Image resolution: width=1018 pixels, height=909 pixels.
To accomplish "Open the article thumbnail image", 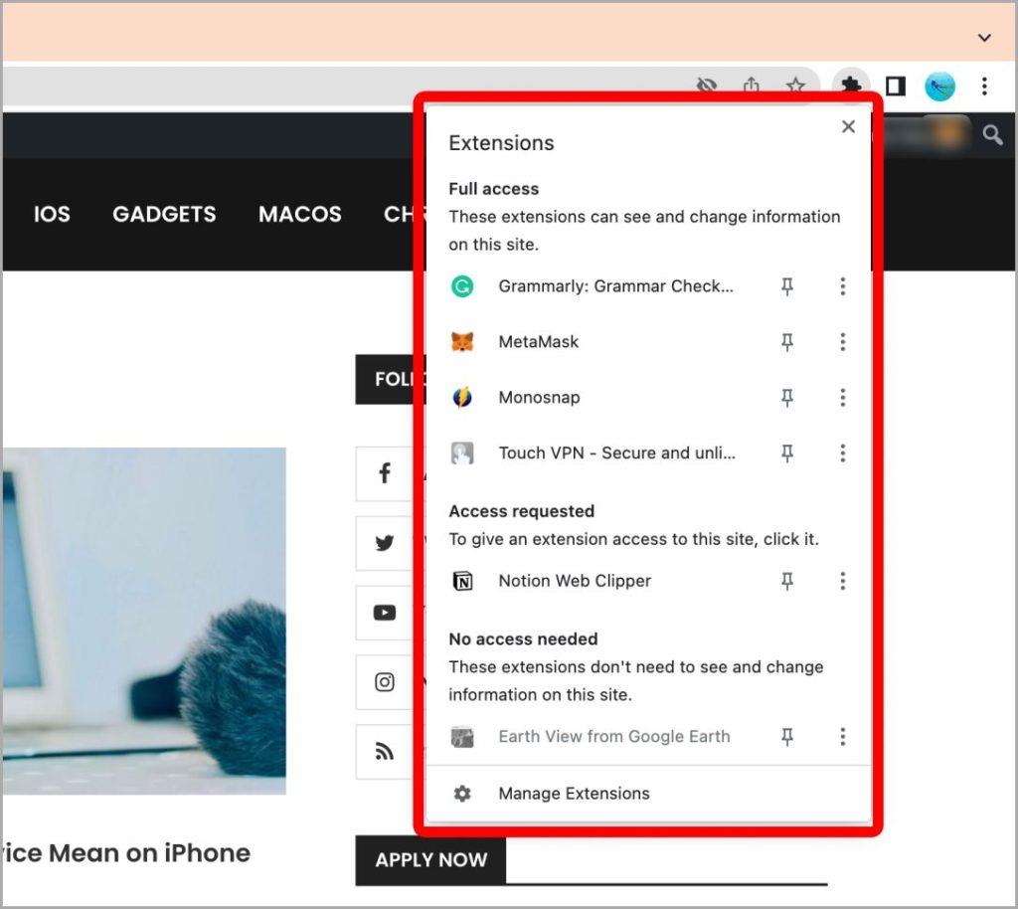I will [144, 621].
